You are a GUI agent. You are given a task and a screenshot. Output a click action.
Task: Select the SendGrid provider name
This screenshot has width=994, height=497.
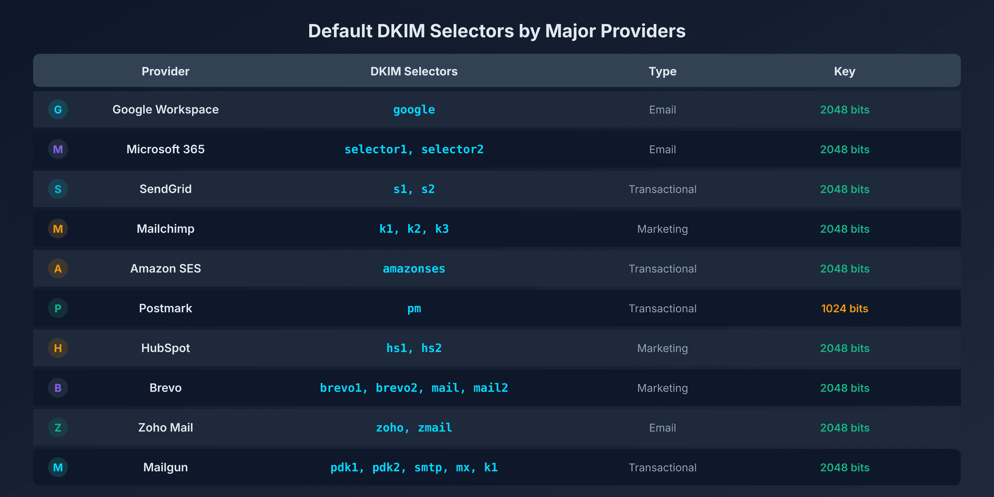(x=166, y=189)
